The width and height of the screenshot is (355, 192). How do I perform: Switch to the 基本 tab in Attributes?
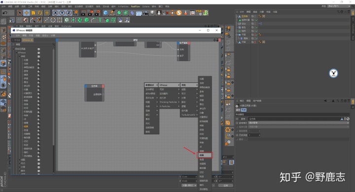(x=238, y=110)
